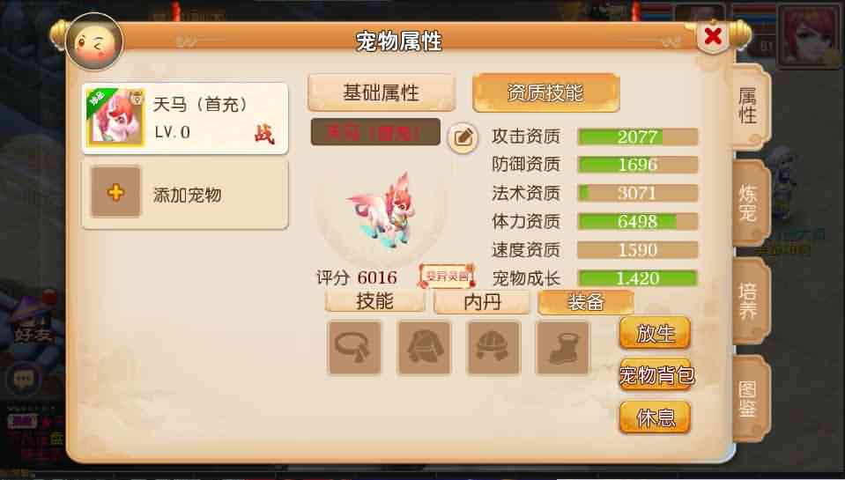The height and width of the screenshot is (480, 845).
Task: Click the winking face avatar icon
Action: (94, 42)
